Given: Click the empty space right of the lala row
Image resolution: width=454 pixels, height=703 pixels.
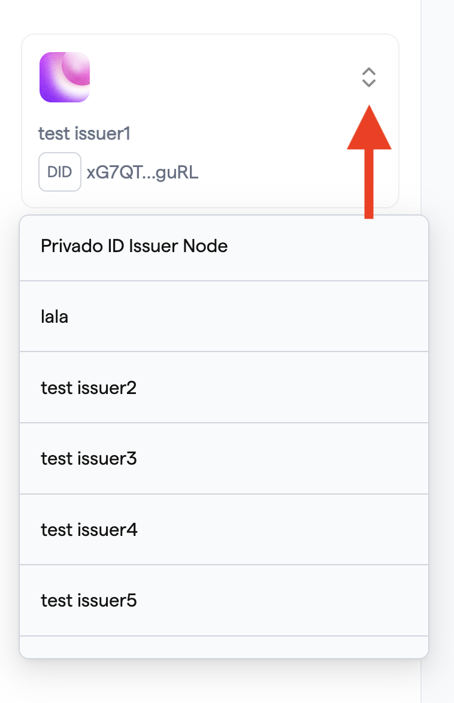Looking at the screenshot, I should pos(248,317).
